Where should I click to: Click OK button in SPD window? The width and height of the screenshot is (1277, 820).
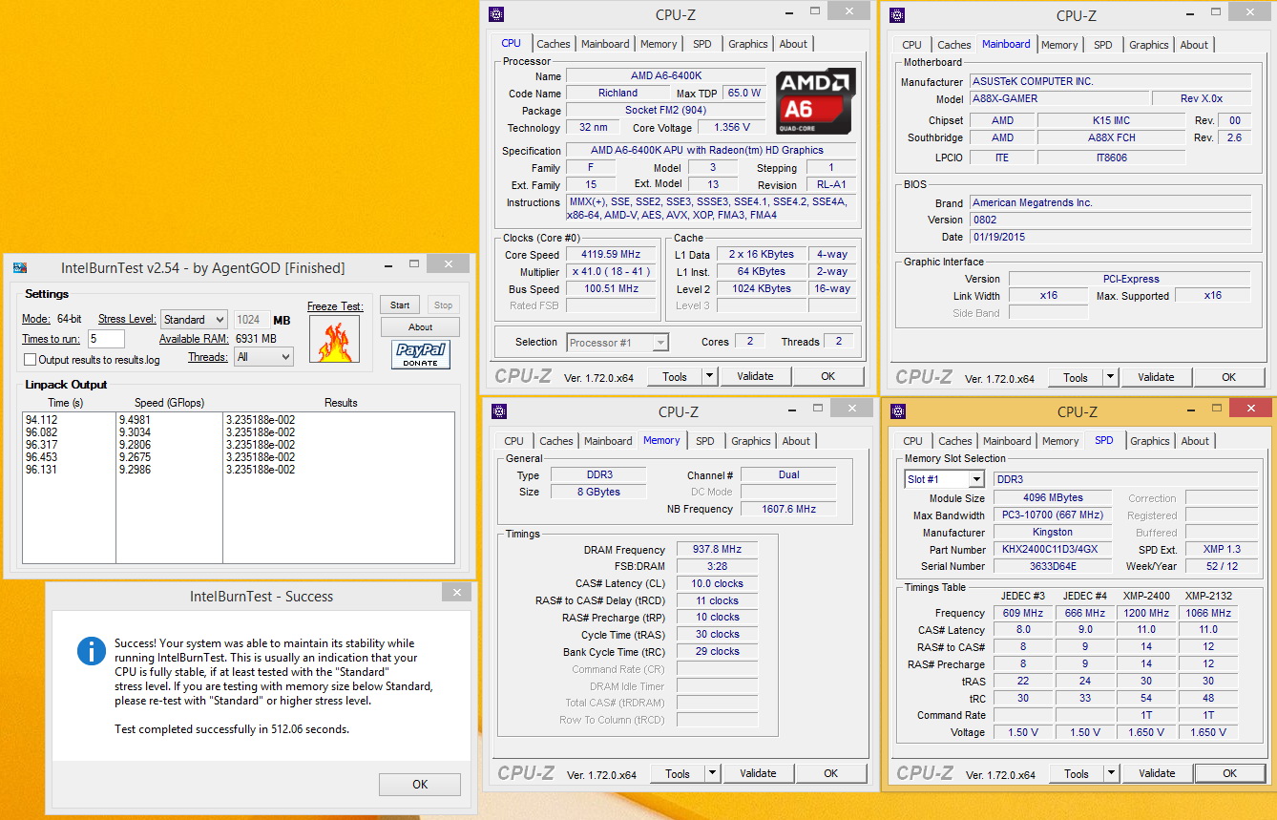point(1230,773)
